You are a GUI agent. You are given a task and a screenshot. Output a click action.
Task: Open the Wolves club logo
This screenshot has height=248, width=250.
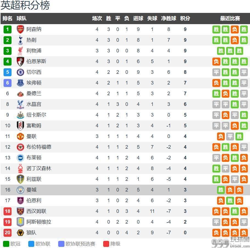[x=20, y=233]
